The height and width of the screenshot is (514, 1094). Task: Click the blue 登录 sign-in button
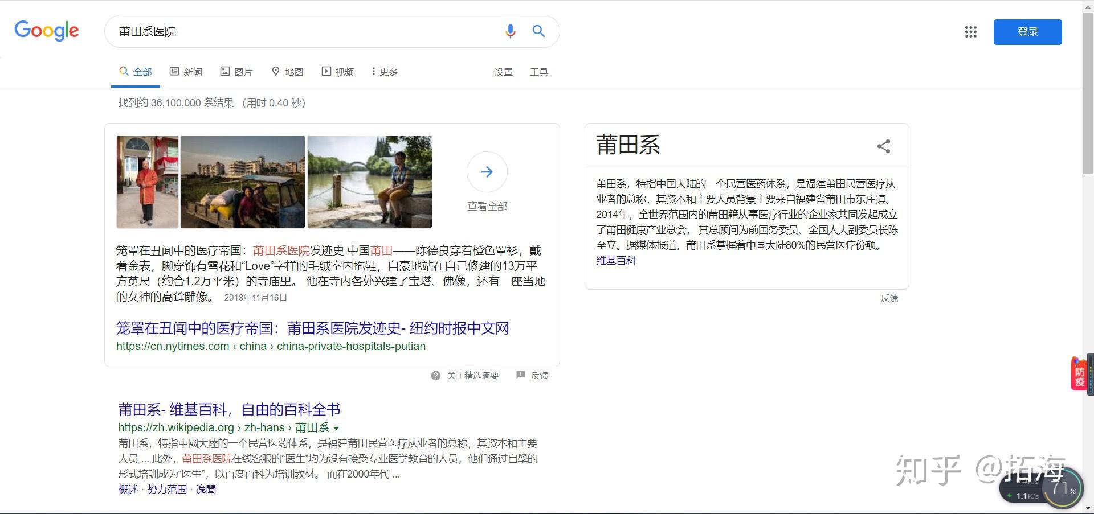click(1027, 32)
